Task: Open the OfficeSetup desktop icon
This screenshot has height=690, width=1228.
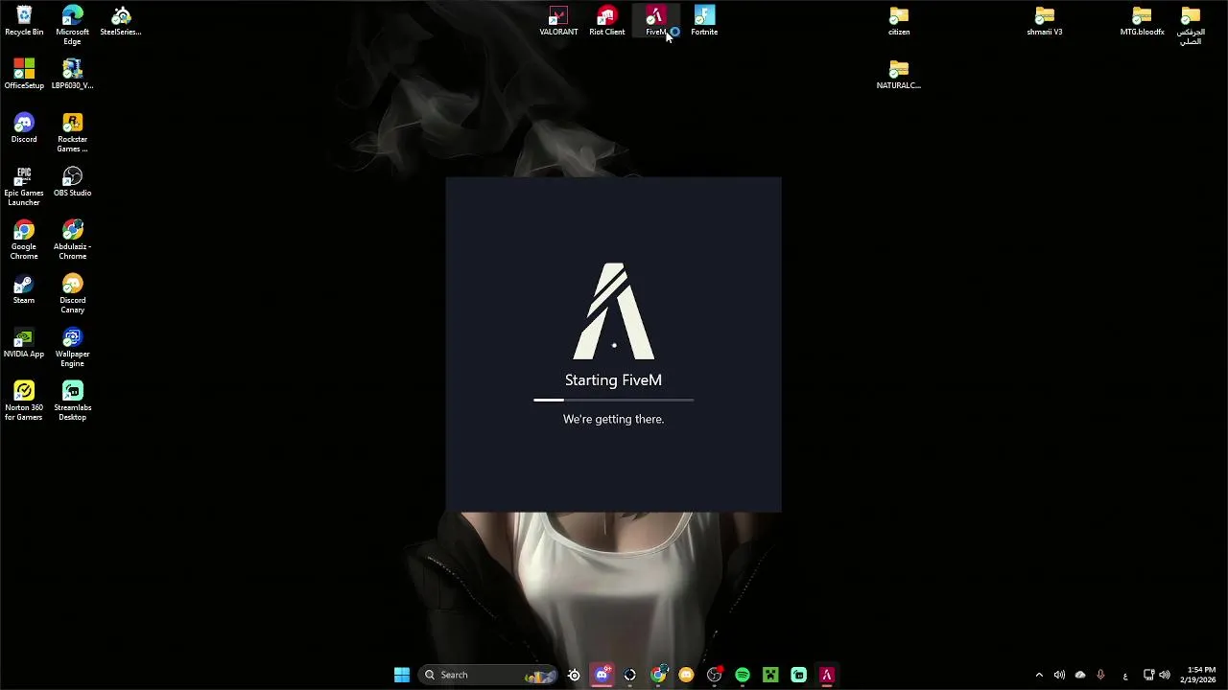Action: [24, 75]
